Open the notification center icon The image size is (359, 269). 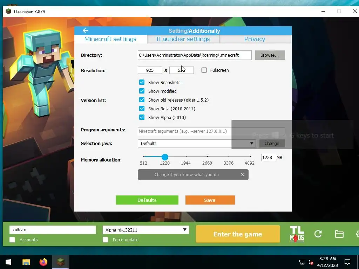(x=347, y=262)
